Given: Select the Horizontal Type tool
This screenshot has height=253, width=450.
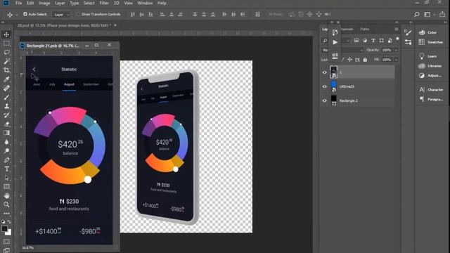Looking at the screenshot, I should pos(6,169).
